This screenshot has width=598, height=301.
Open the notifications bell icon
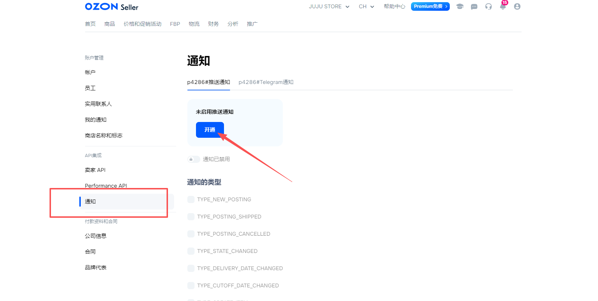[x=503, y=6]
